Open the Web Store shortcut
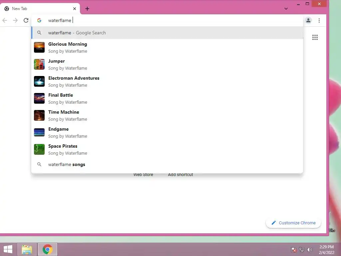Screen dimensions: 341x256 [143, 175]
